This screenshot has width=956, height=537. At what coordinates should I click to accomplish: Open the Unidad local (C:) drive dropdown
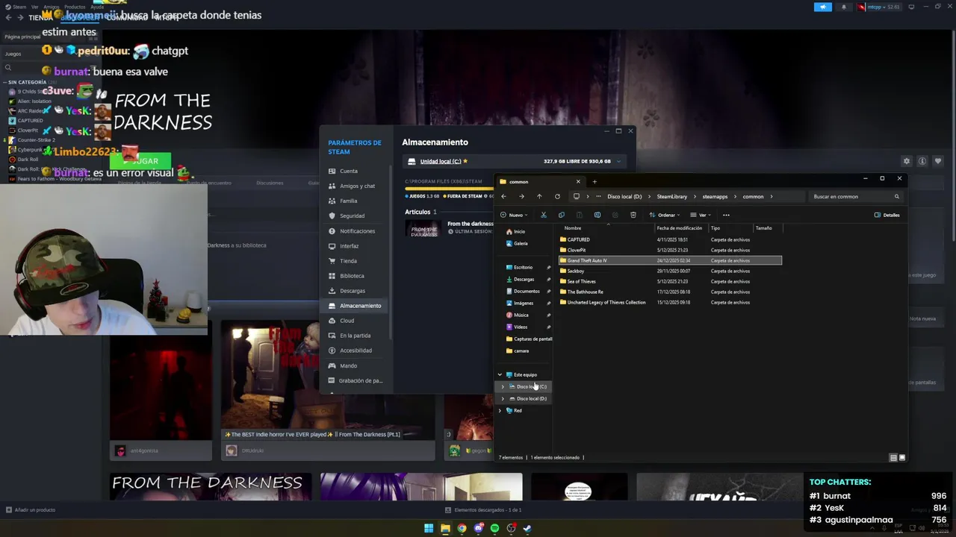click(x=618, y=161)
